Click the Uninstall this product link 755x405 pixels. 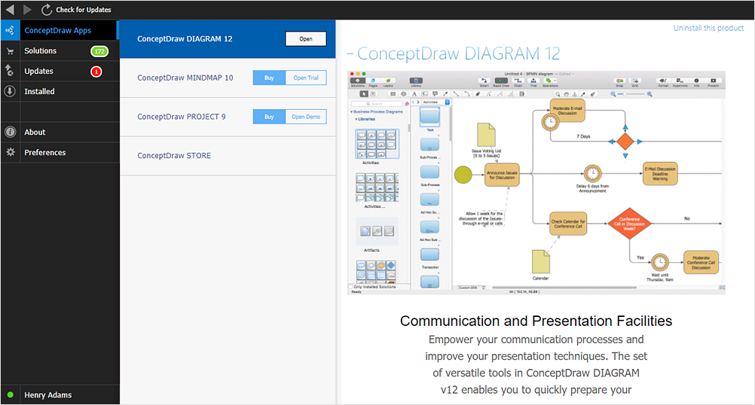[x=708, y=29]
